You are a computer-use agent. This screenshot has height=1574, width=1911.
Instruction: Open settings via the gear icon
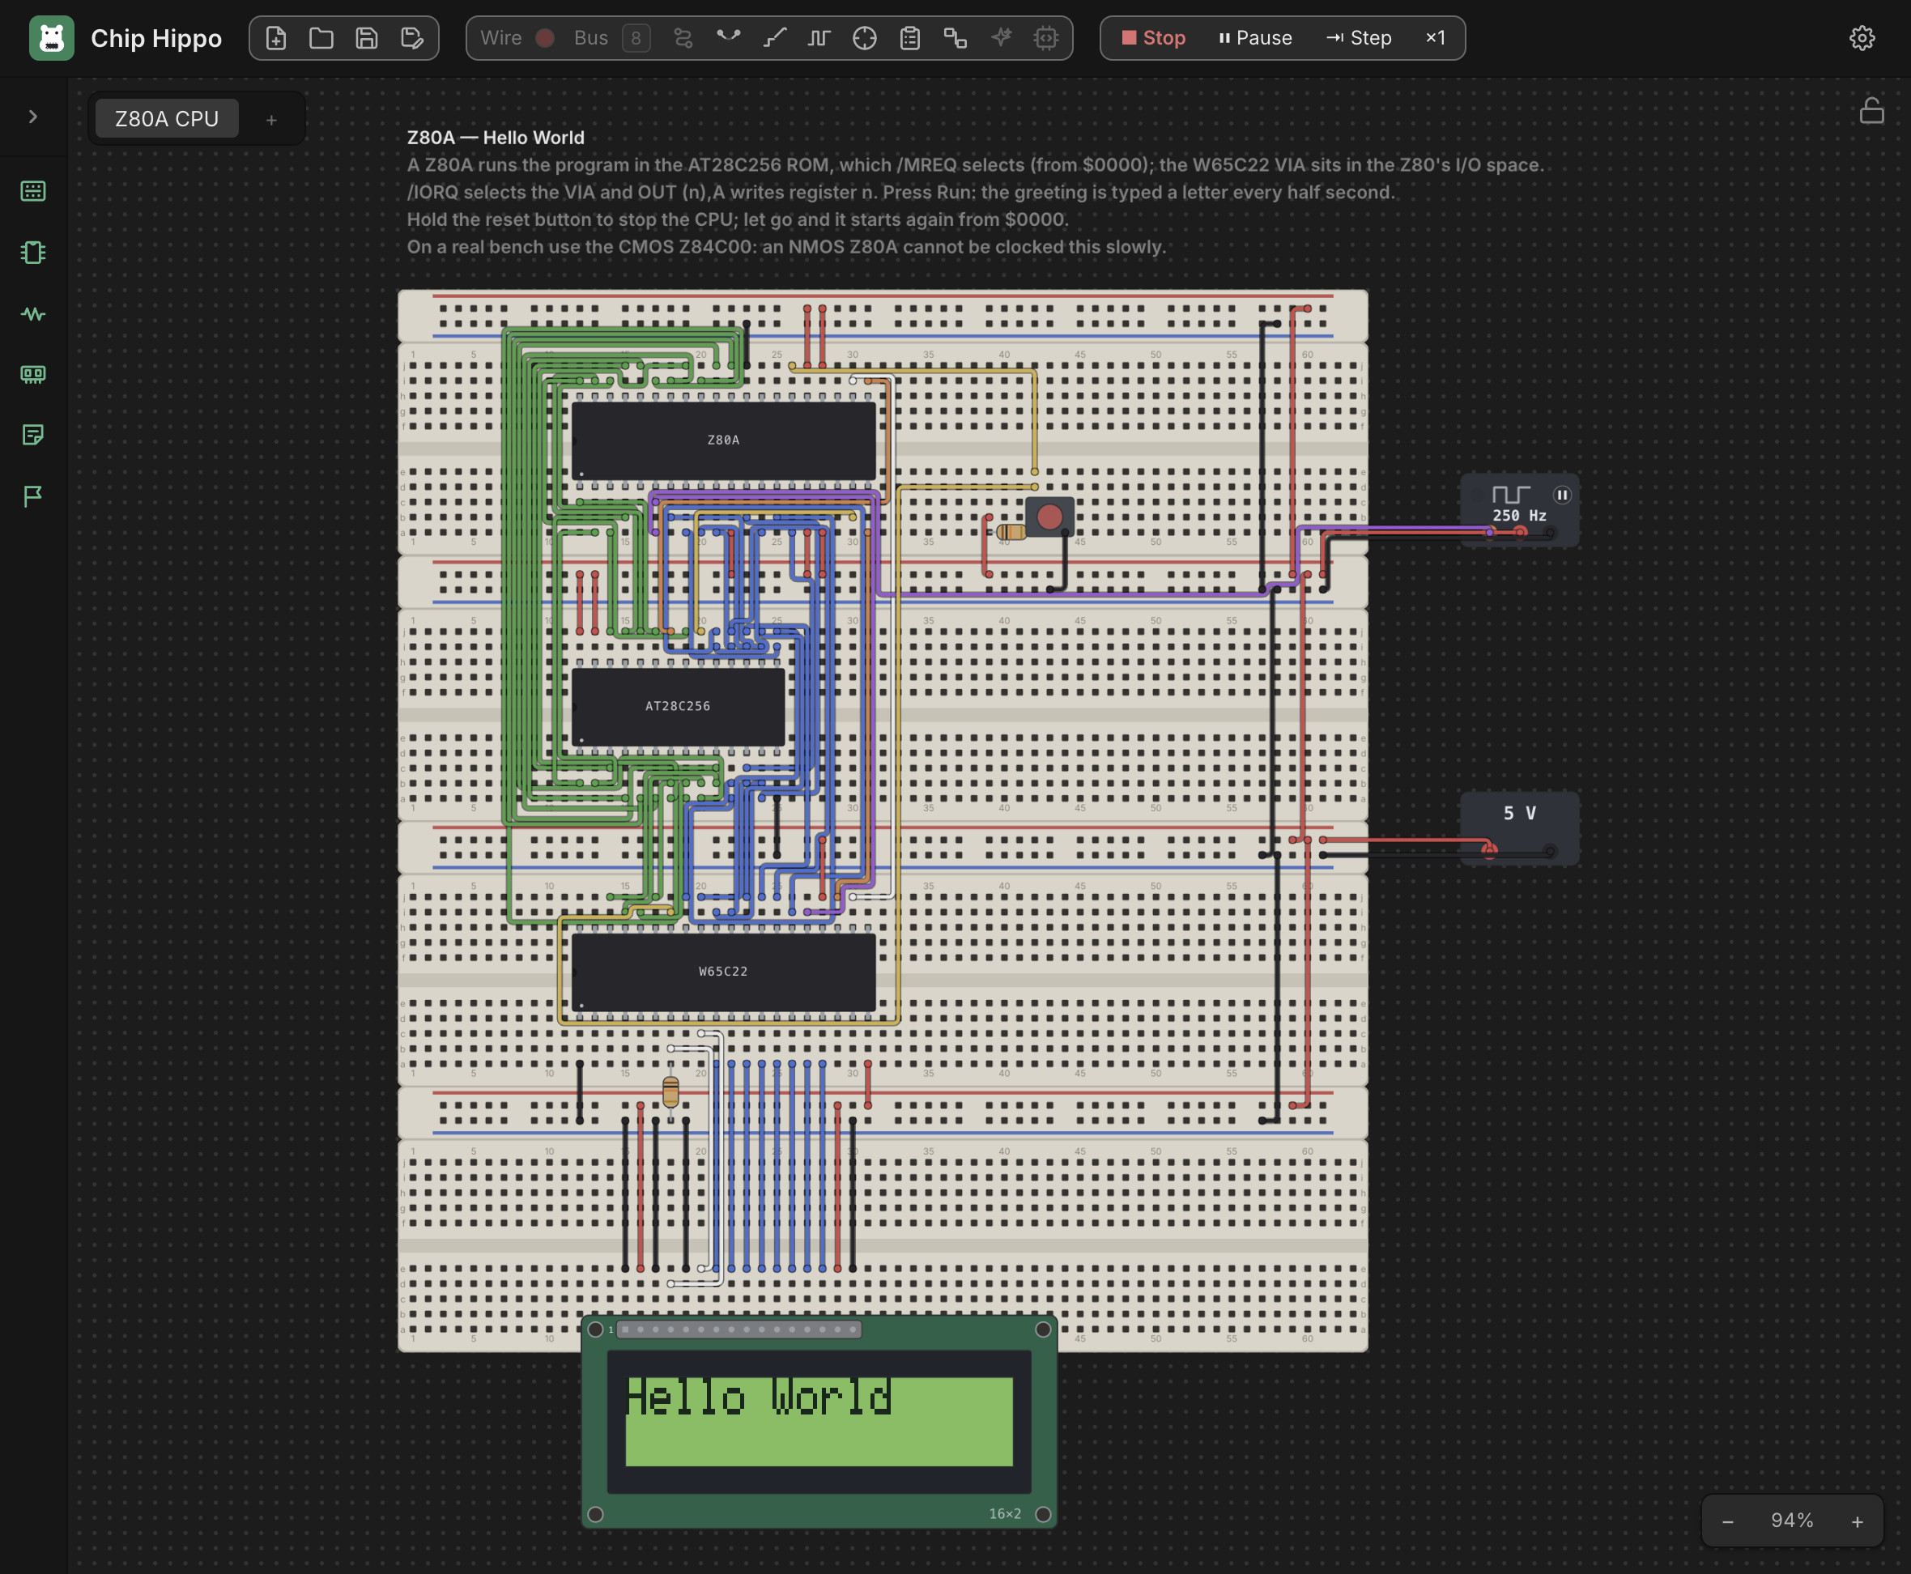(x=1862, y=38)
